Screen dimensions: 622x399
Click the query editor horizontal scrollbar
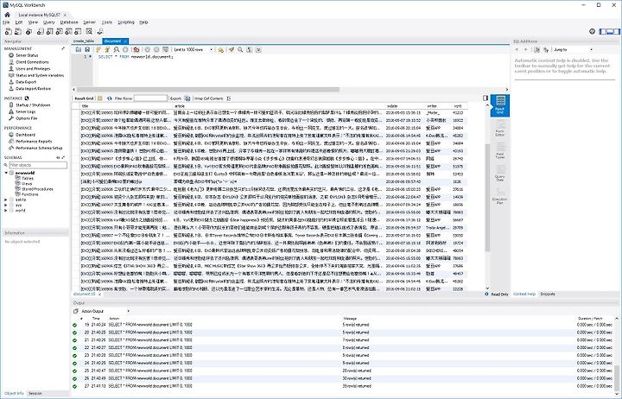(x=208, y=90)
